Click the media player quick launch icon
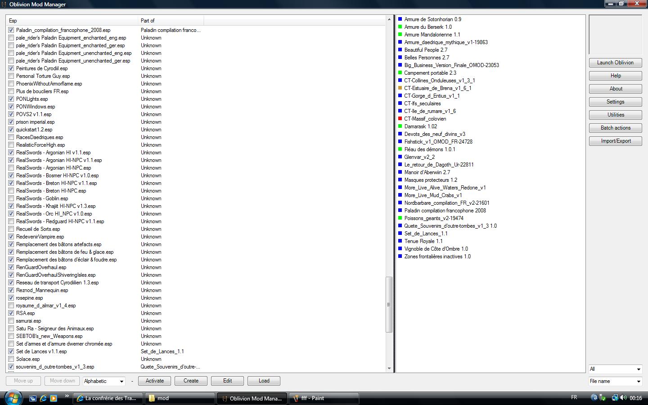The width and height of the screenshot is (648, 405). (54, 398)
